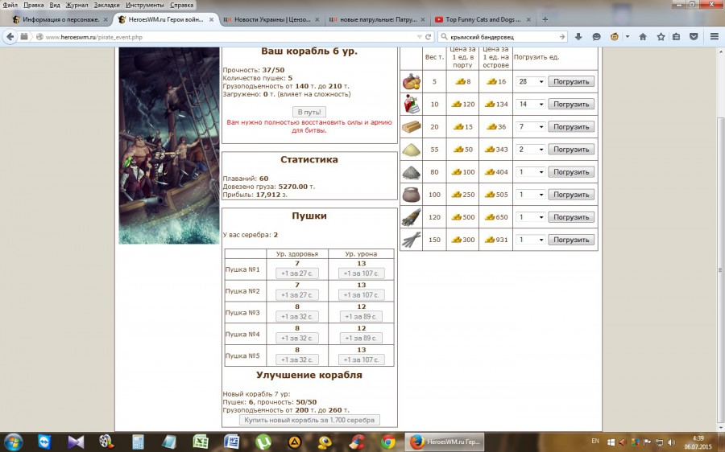
Task: Open the Закладки menu
Action: pyautogui.click(x=107, y=5)
